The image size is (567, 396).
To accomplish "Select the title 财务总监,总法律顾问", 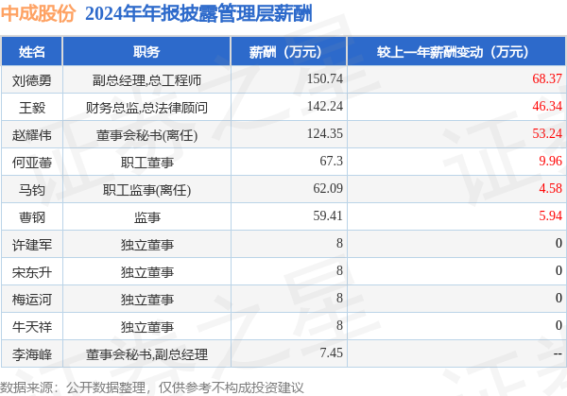I will (x=146, y=108).
